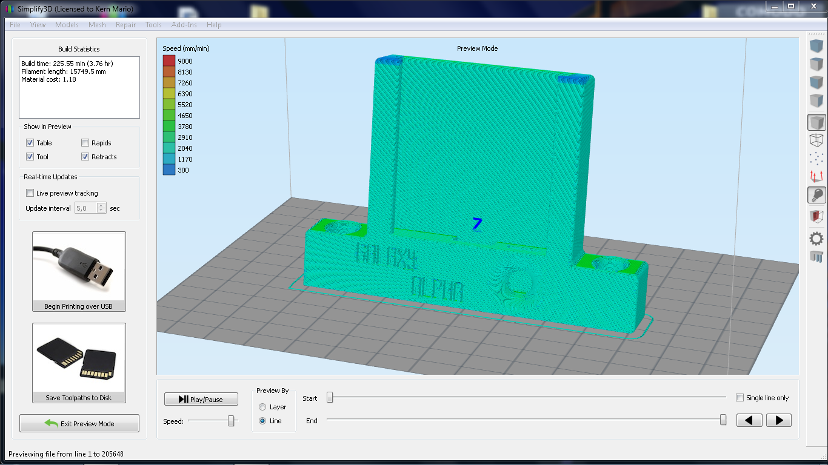Click the Speed (mm/min) legend title
This screenshot has width=828, height=465.
point(186,48)
